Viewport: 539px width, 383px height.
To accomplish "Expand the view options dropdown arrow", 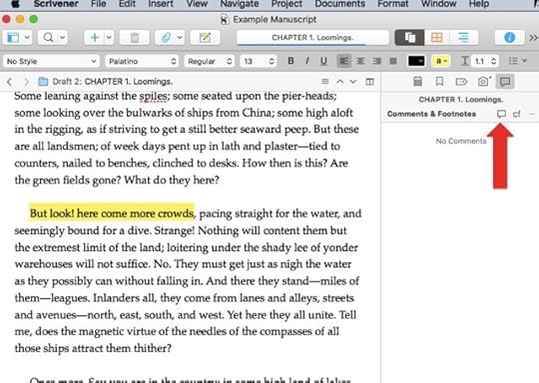I will tap(27, 38).
